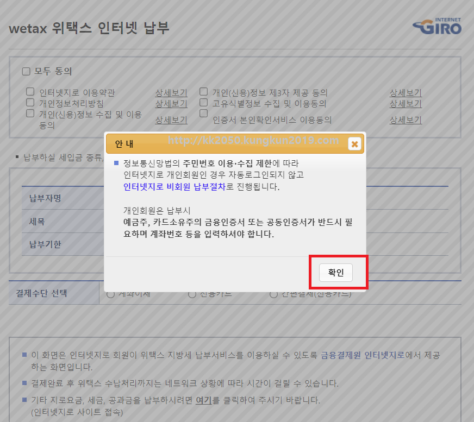Image resolution: width=474 pixels, height=422 pixels.
Task: Enable 개인(신용)정보 수집 및 이용 동의
Action: (x=30, y=114)
